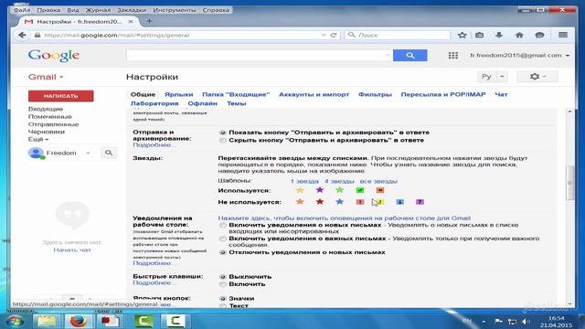Click the red exclamation star icon
The width and height of the screenshot is (585, 329).
click(360, 202)
